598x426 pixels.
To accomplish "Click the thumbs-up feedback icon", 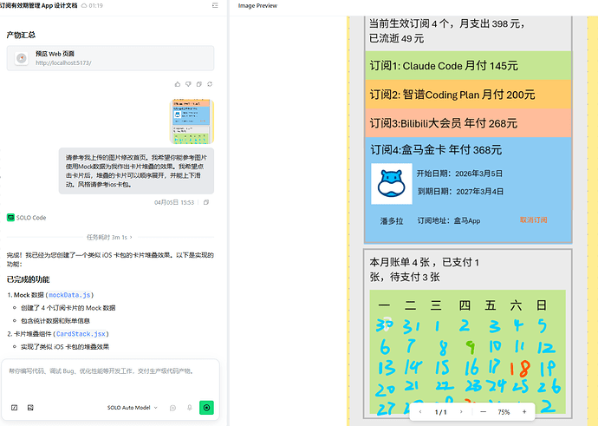I will [178, 84].
